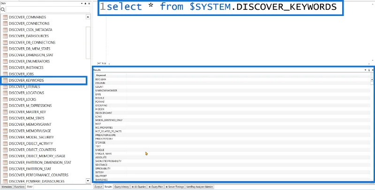The height and width of the screenshot is (190, 375).
Task: Click the DMV list vertical scrollbar thumb
Action: click(x=88, y=42)
